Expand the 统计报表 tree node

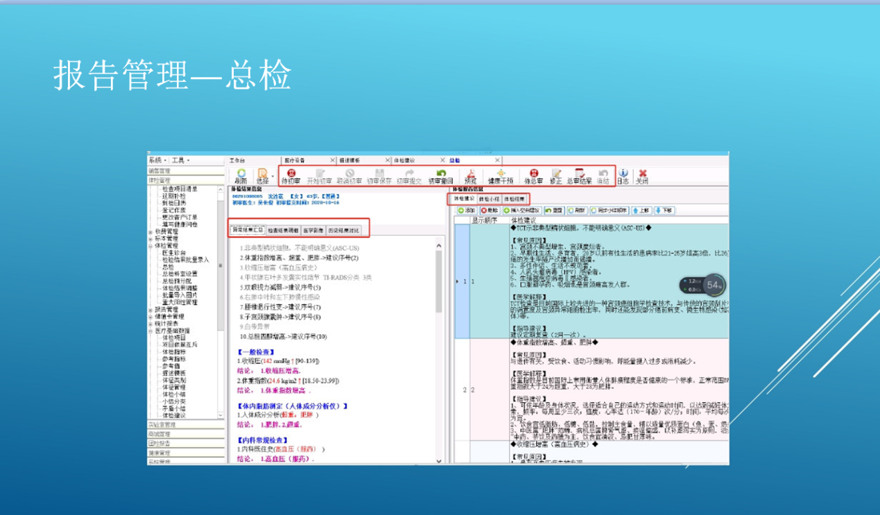[150, 324]
